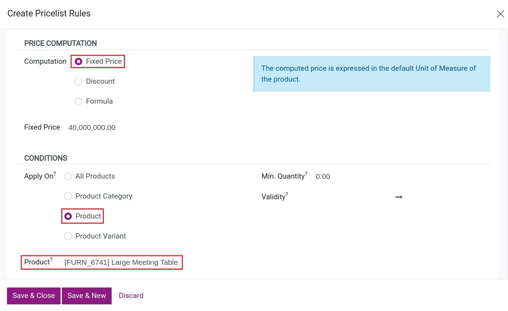The width and height of the screenshot is (508, 311).
Task: Apply rule on All Products
Action: click(68, 176)
